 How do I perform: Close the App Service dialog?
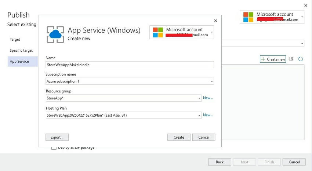(x=215, y=21)
